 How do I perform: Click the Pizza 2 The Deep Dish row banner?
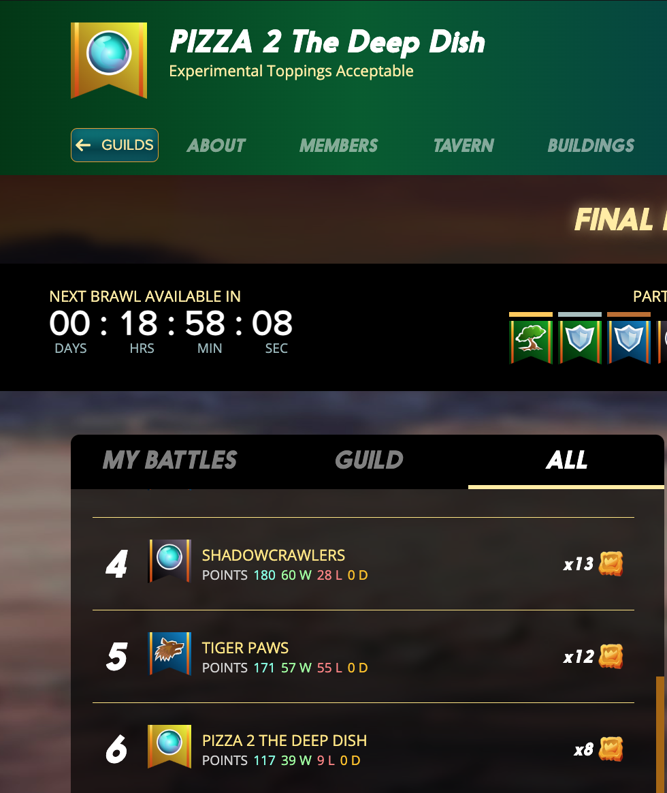click(169, 747)
